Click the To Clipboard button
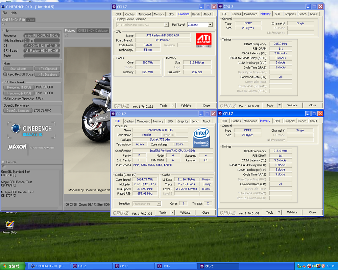 tap(47, 69)
